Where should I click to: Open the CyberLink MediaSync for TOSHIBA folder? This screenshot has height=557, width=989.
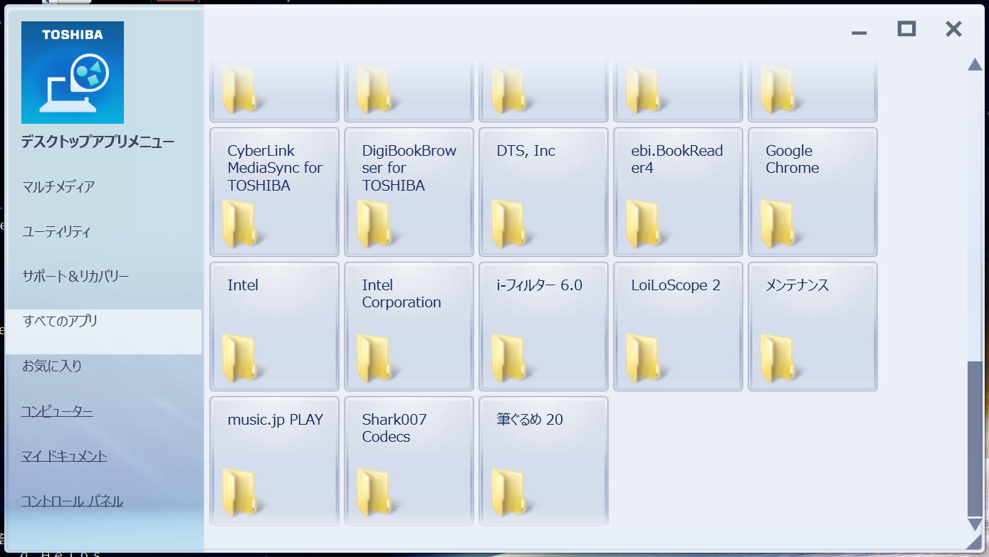click(x=274, y=192)
